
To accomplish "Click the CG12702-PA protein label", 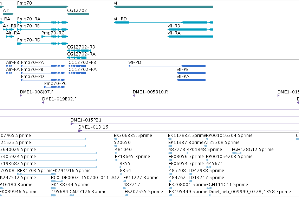I will click(83, 70).
